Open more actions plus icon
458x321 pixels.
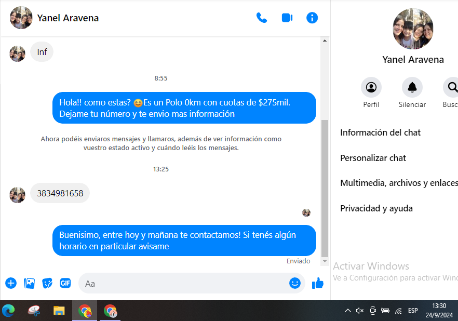pyautogui.click(x=11, y=283)
